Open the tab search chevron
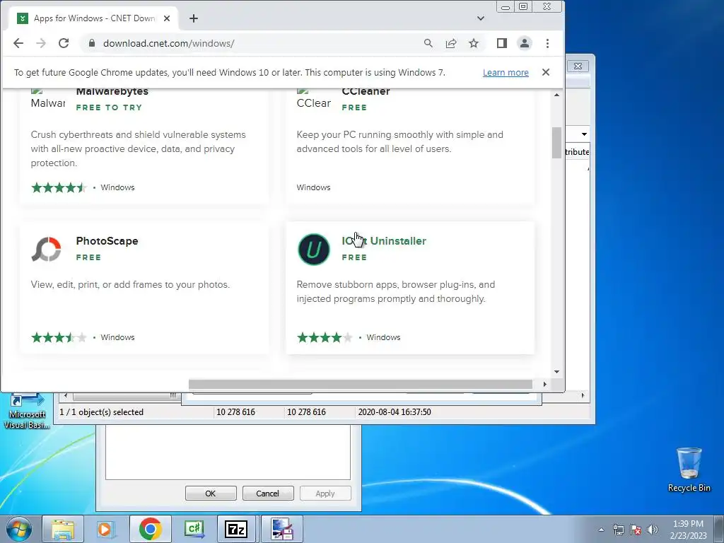Screen dimensions: 724x543 click(481, 18)
